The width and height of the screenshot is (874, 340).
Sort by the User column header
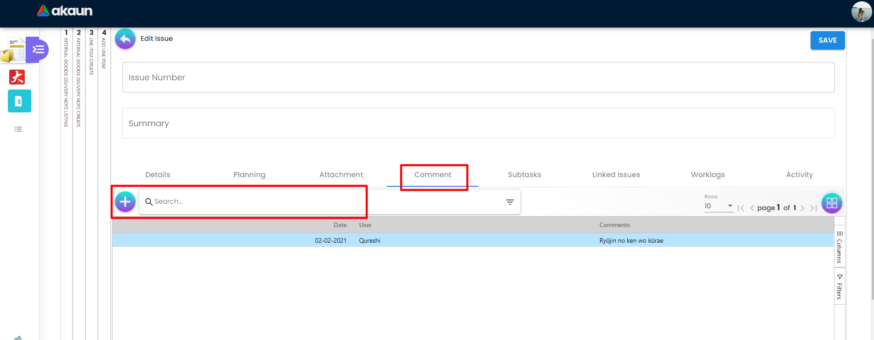pos(365,225)
